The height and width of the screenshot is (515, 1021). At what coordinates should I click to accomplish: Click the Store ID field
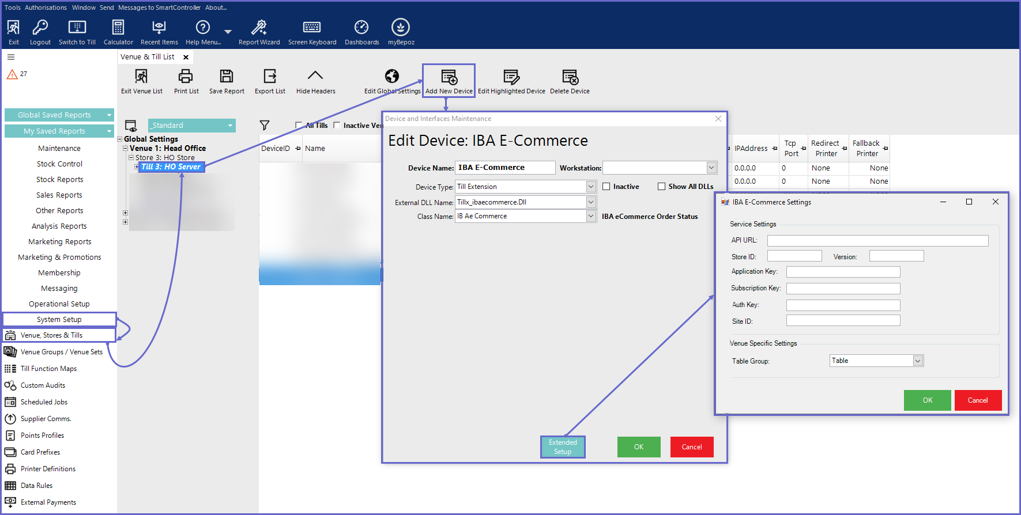click(794, 256)
